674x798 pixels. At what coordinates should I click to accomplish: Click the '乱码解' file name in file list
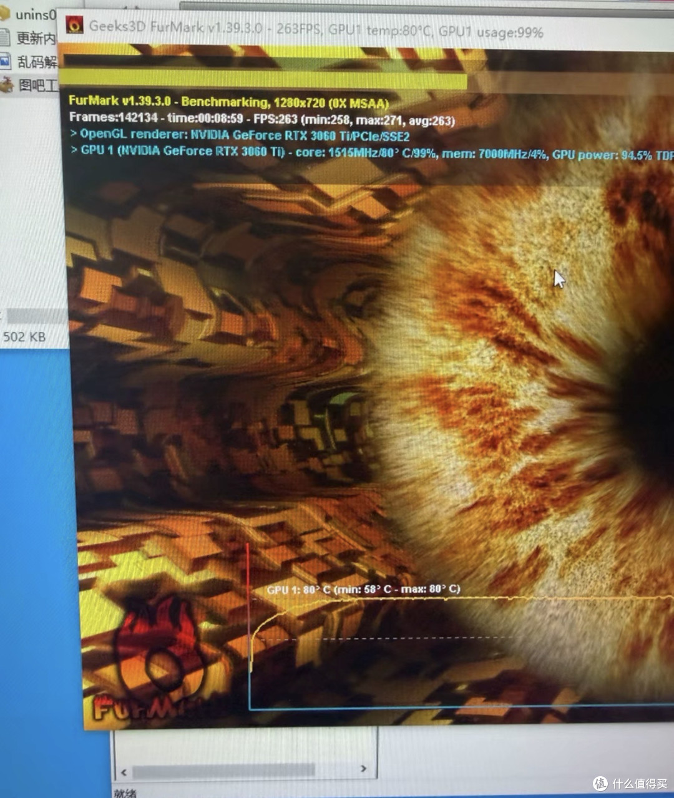37,62
